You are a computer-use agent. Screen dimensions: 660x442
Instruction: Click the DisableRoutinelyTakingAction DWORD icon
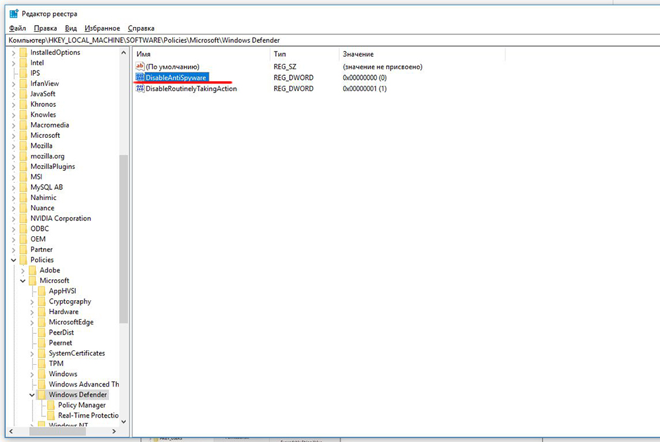pyautogui.click(x=139, y=88)
